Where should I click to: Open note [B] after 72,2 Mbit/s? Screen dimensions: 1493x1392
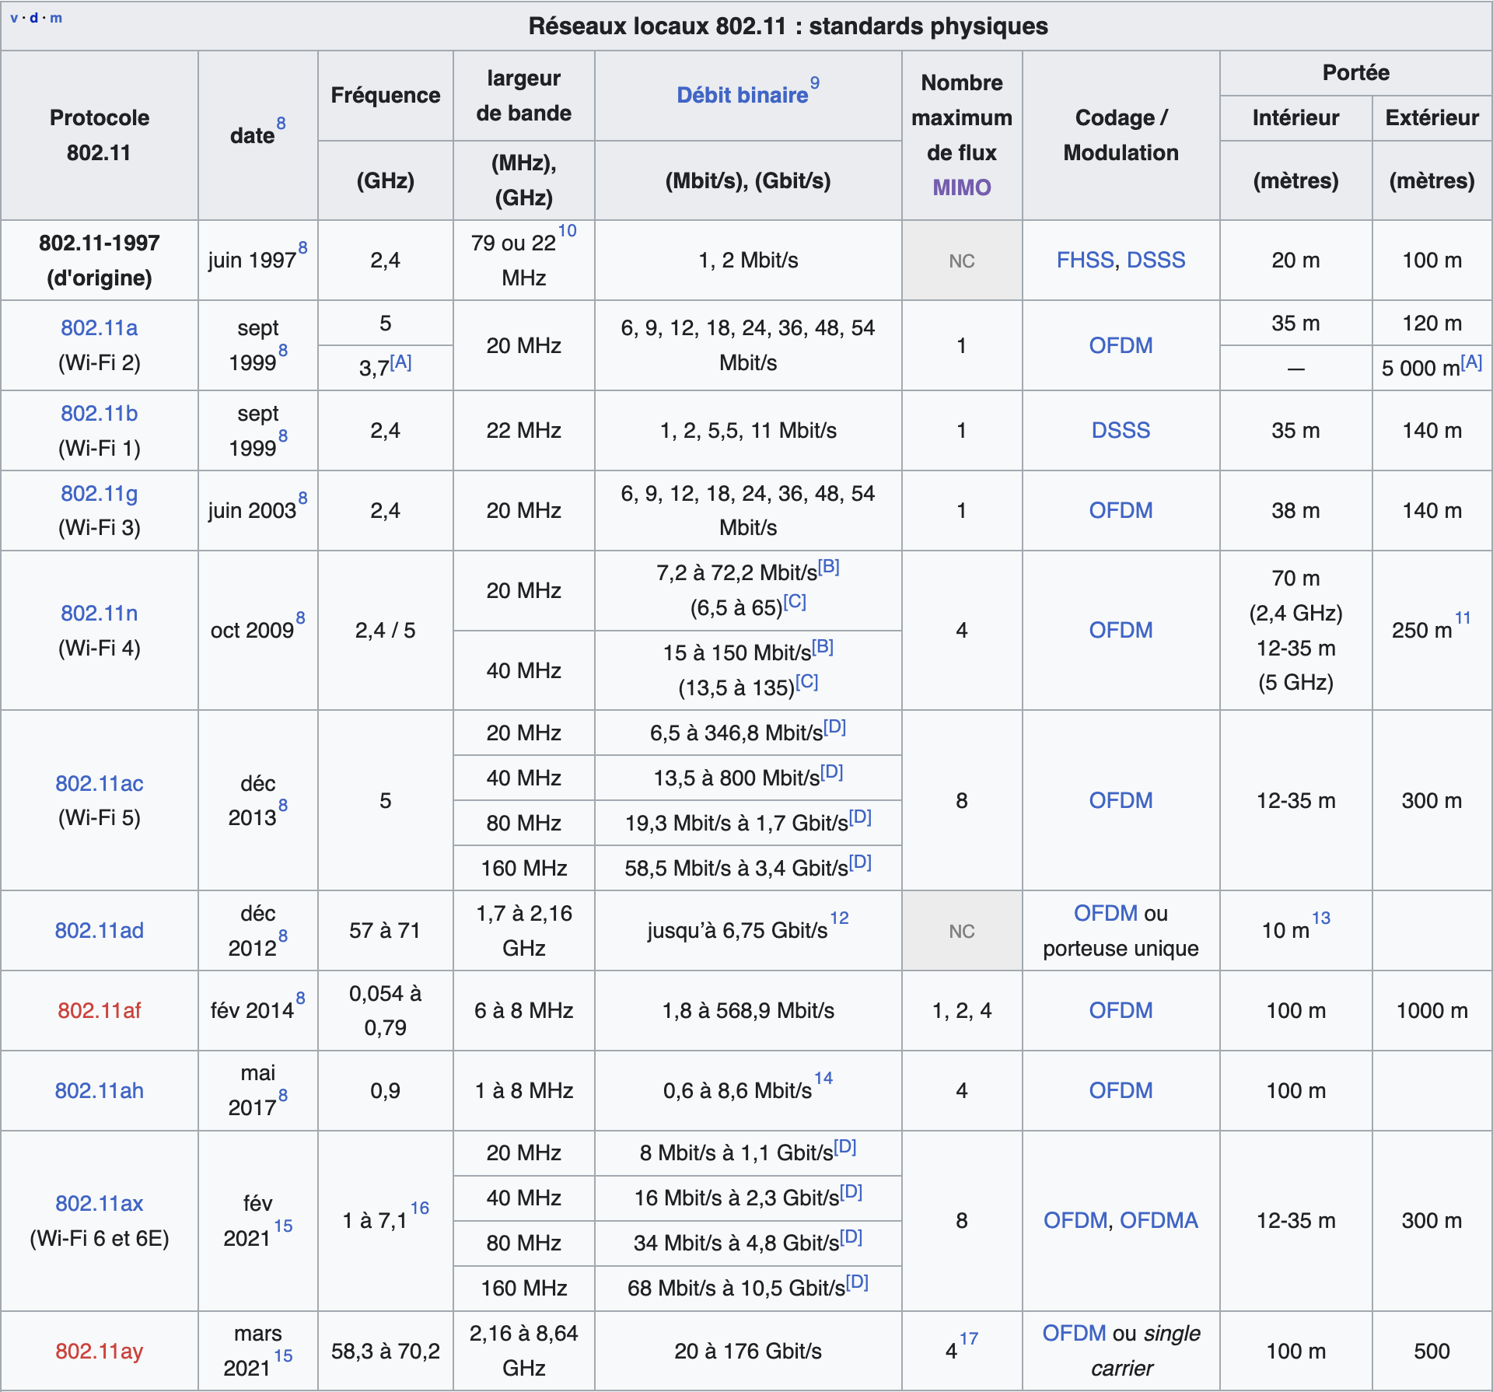coord(829,566)
